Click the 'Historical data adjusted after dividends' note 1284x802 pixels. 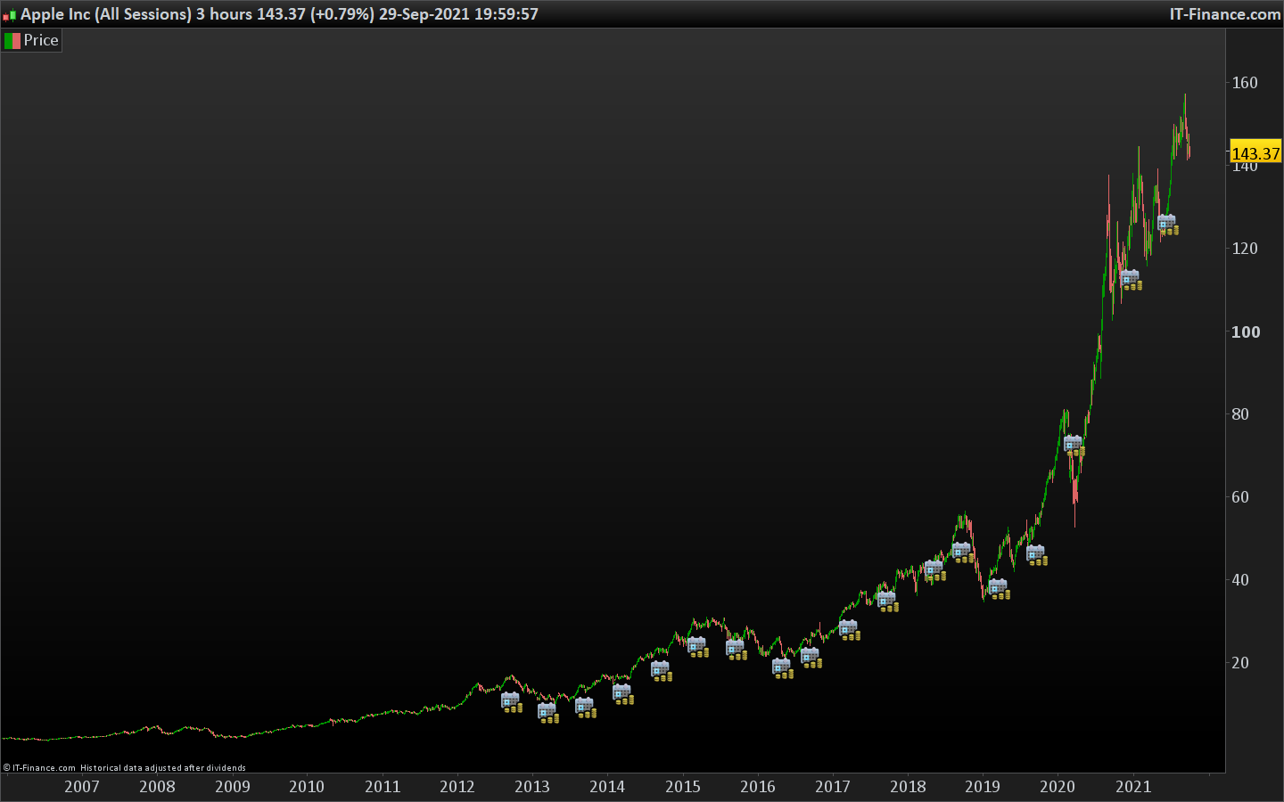click(163, 768)
